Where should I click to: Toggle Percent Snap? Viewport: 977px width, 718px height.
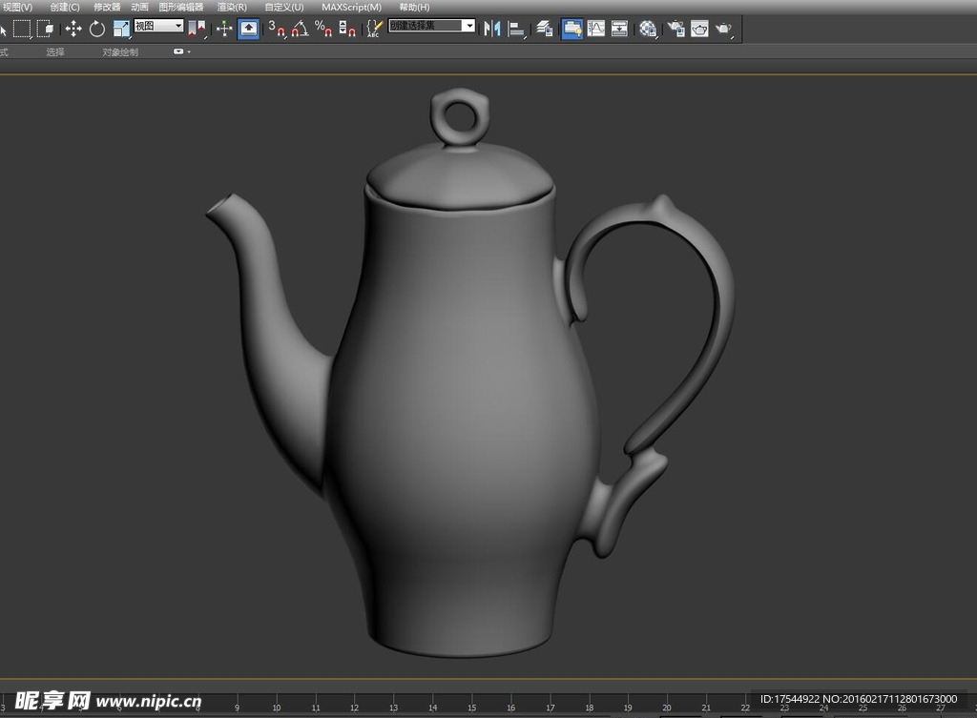[323, 29]
